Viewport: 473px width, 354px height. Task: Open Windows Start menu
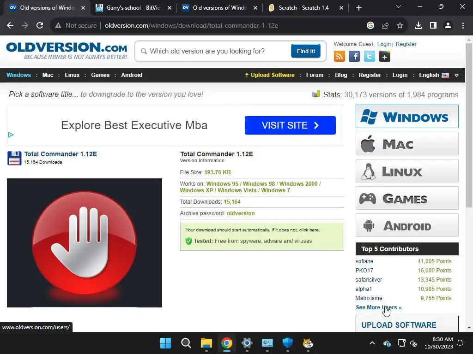166,343
